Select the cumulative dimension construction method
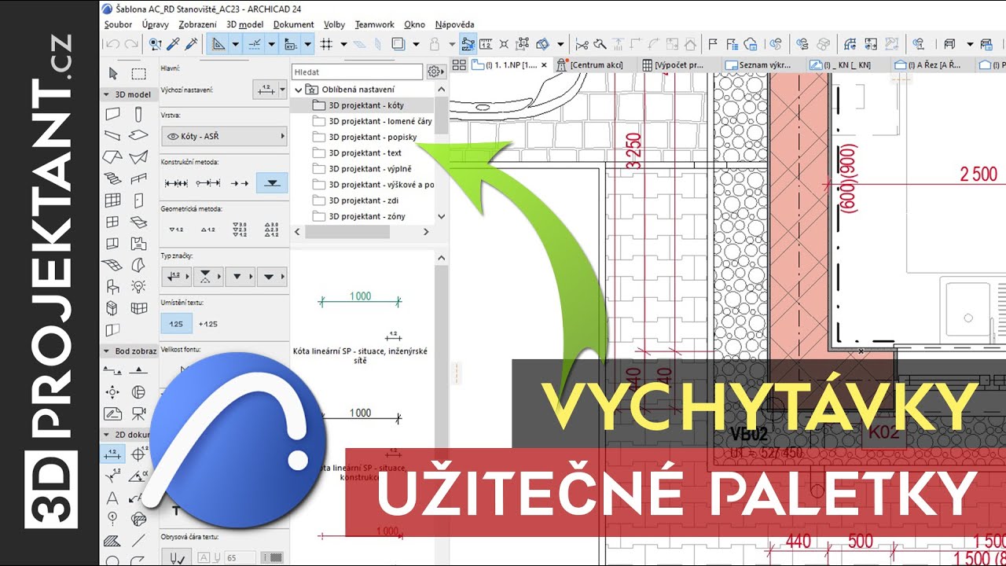Screen dimensions: 1006x566 click(x=207, y=182)
